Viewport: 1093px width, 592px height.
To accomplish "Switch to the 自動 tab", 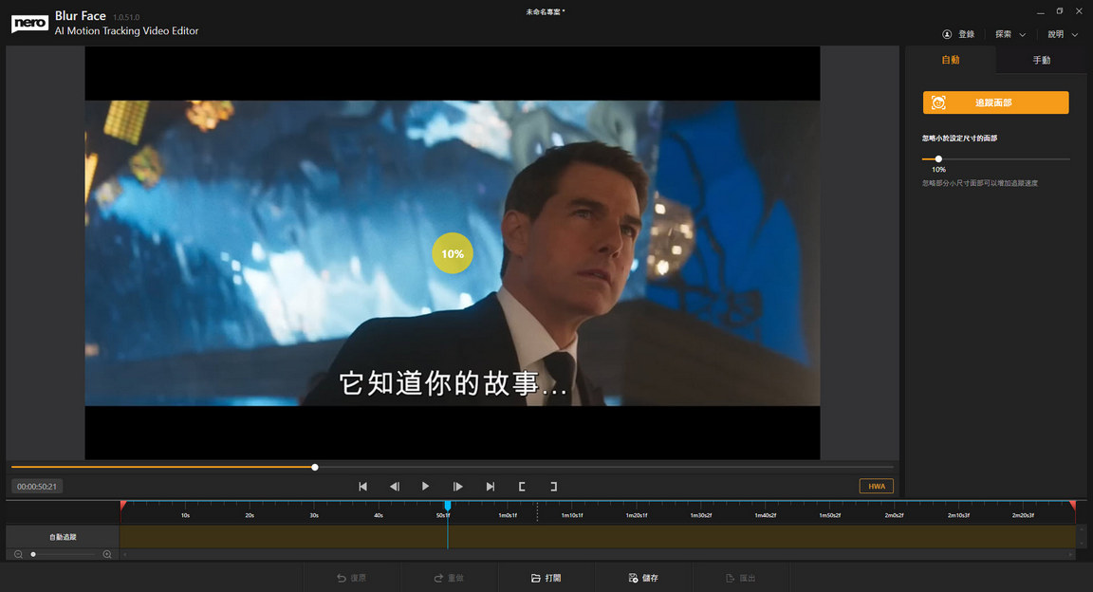I will pyautogui.click(x=950, y=60).
